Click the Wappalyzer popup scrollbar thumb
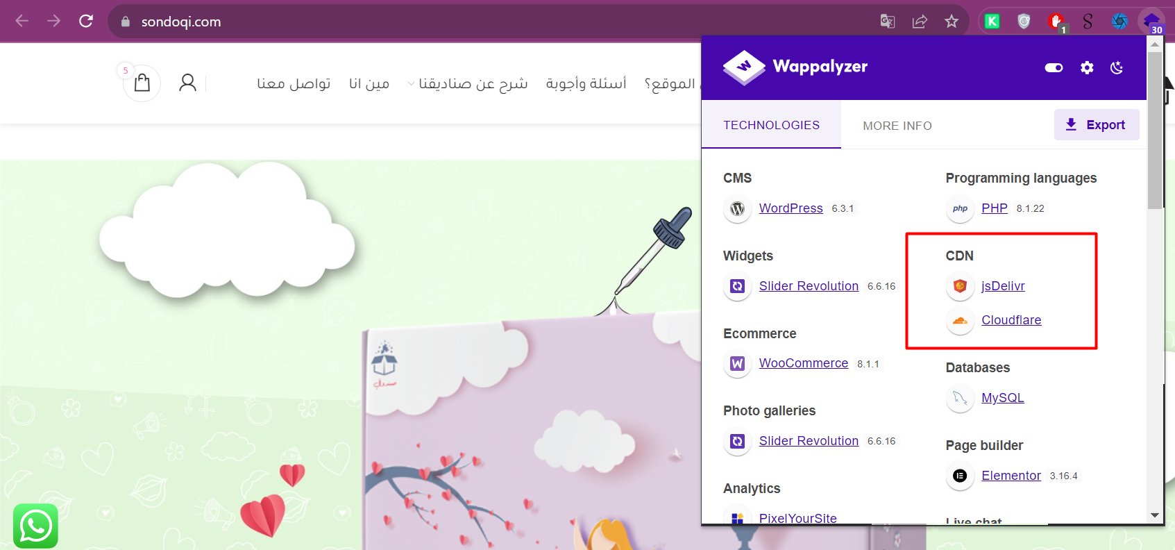The image size is (1175, 550). (1155, 130)
